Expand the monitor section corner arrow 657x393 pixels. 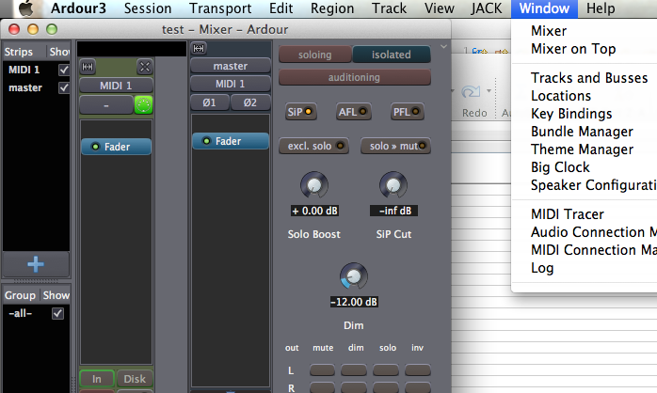[x=441, y=47]
